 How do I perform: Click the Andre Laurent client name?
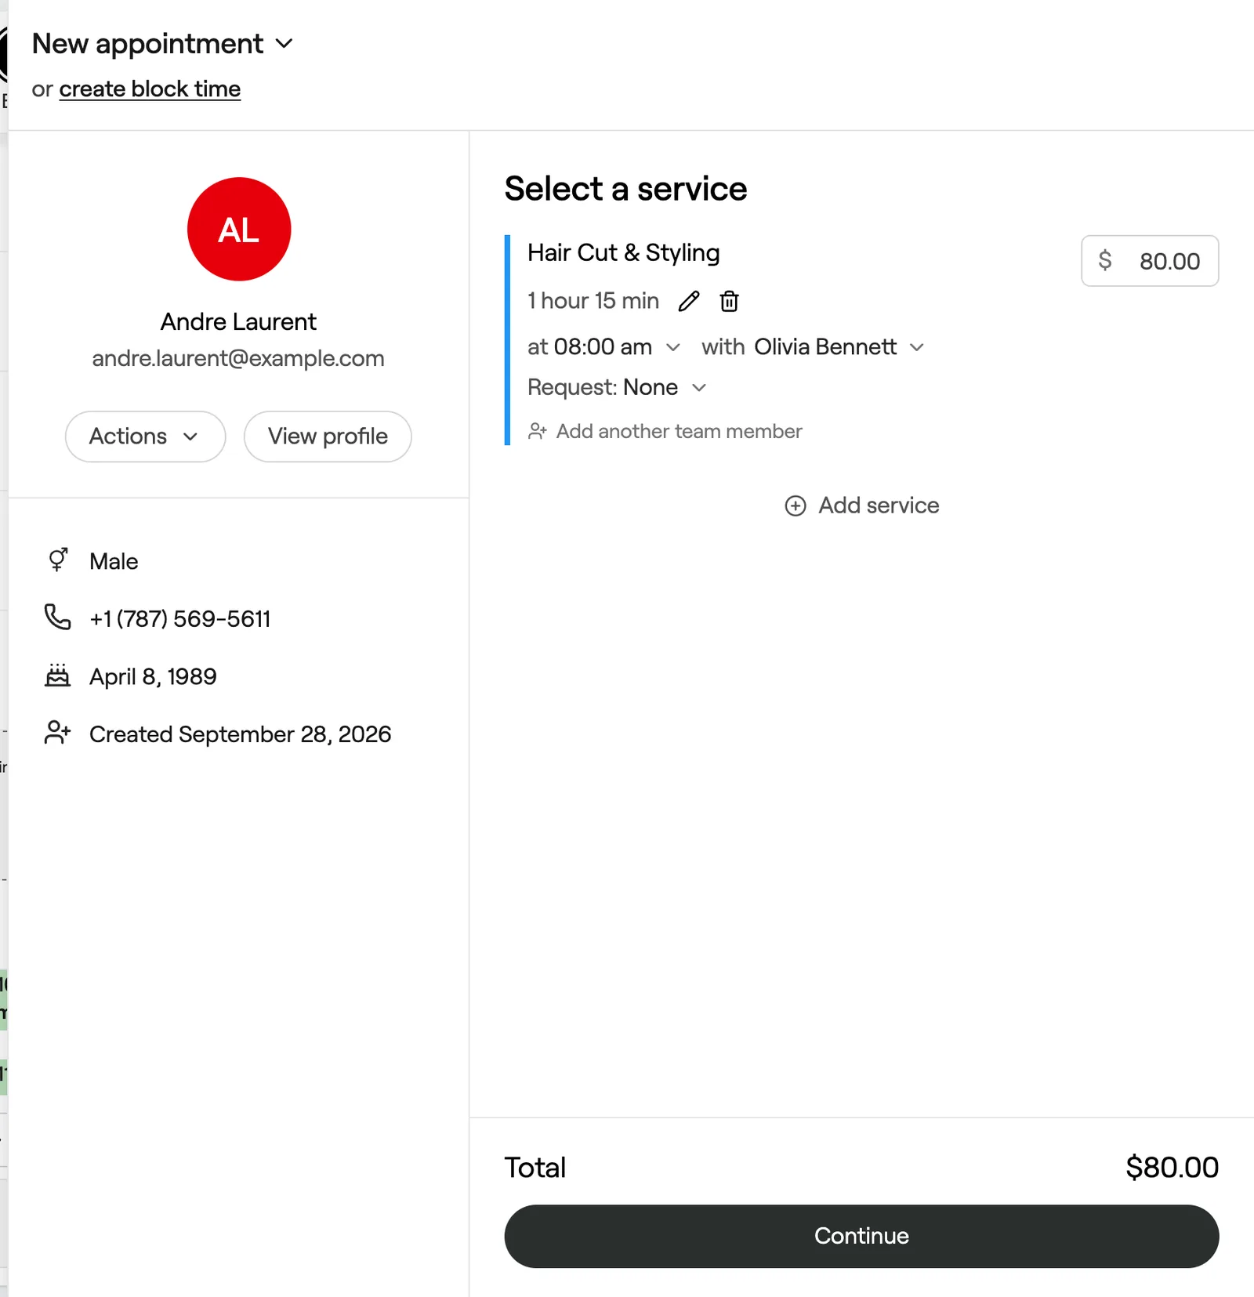point(238,321)
